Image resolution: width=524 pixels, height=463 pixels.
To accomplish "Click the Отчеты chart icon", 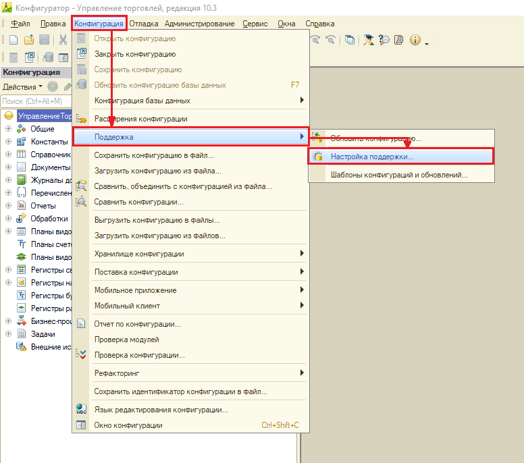I will [x=21, y=205].
